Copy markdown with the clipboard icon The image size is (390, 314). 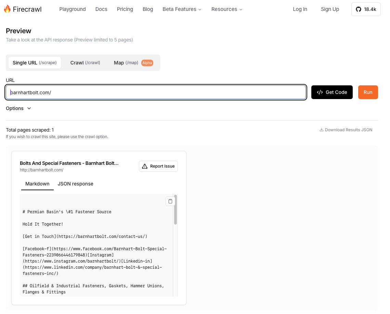170,201
